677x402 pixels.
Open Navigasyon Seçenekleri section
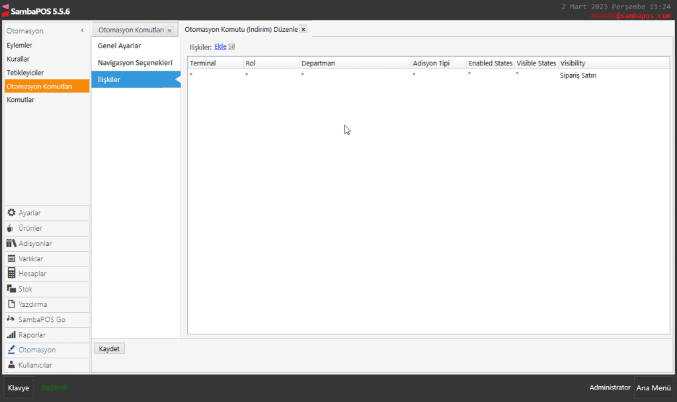coord(135,62)
